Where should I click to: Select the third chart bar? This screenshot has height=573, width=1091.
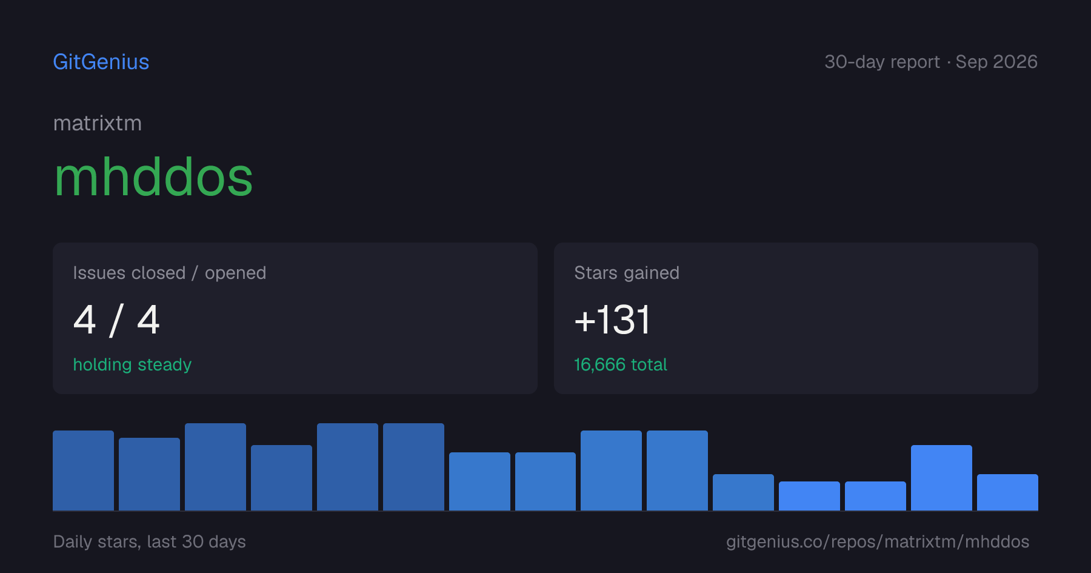(x=215, y=467)
